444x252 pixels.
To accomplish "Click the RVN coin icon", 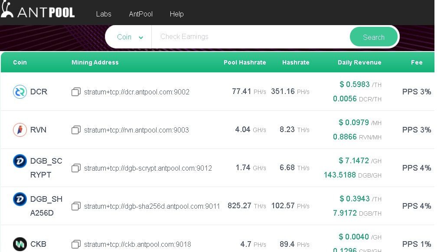I will (x=20, y=130).
